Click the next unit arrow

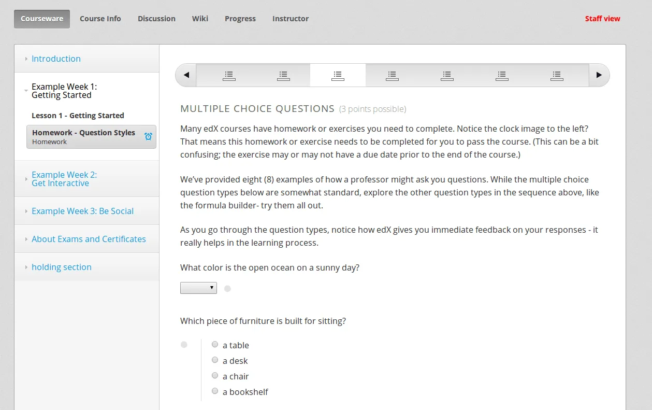(599, 75)
